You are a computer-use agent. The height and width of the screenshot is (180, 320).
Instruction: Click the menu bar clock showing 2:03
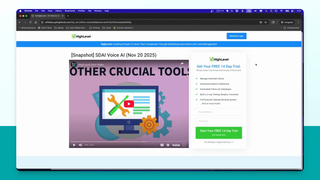click(299, 11)
